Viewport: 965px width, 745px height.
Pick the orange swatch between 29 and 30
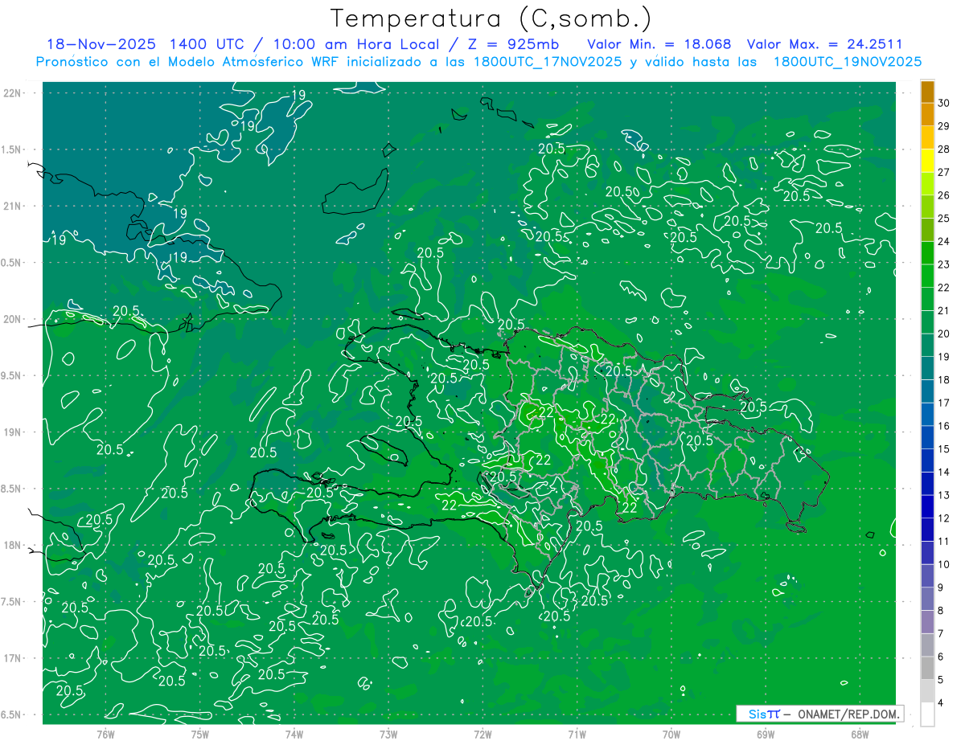click(x=927, y=114)
